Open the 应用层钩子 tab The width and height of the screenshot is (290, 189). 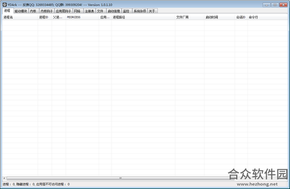click(x=63, y=11)
